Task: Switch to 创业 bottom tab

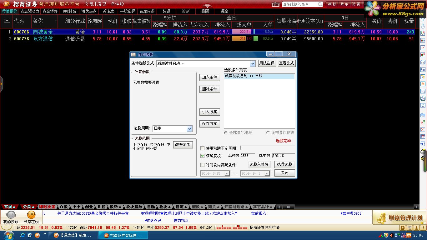Action: pos(89,207)
